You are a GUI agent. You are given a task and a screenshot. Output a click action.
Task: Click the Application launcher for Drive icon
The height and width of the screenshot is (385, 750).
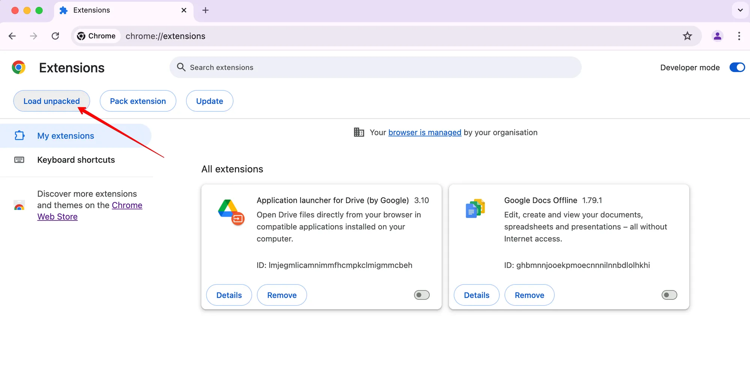coord(231,212)
